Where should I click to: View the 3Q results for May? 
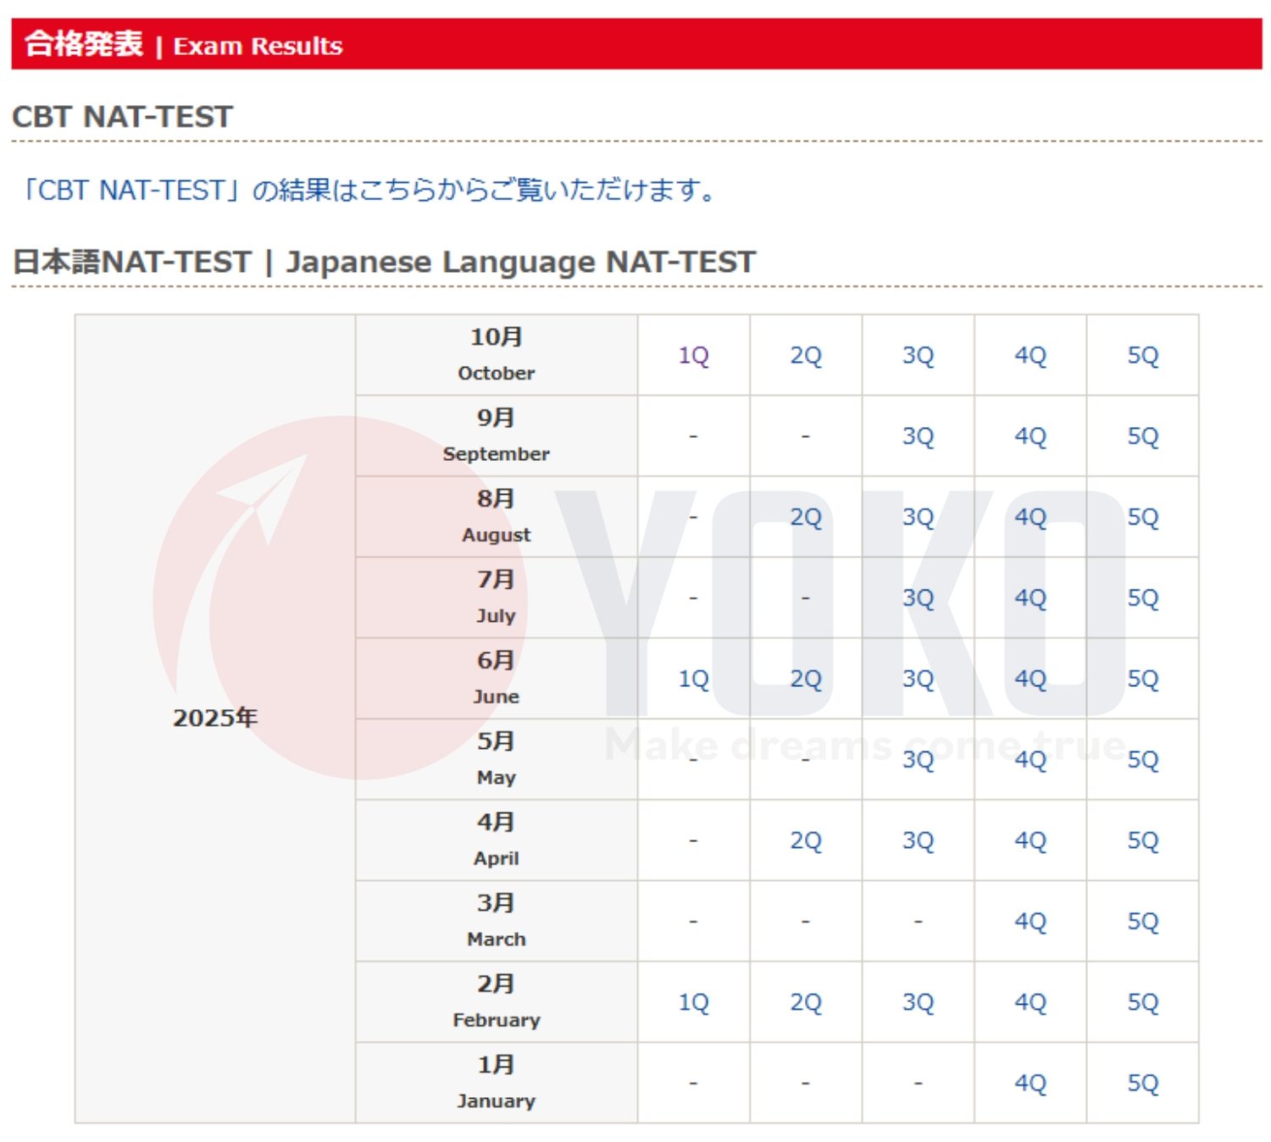tap(919, 761)
